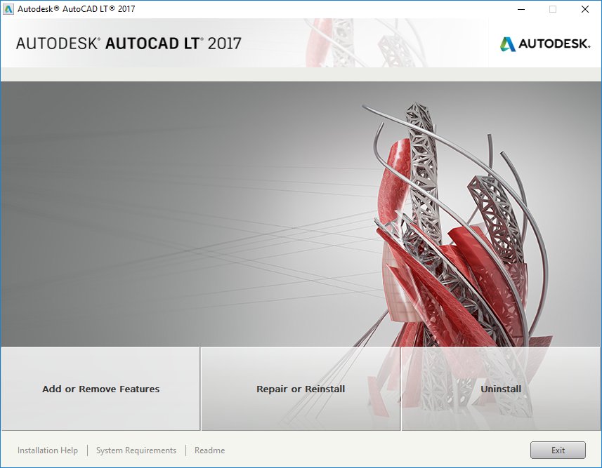Choose Add or Remove Features
The height and width of the screenshot is (468, 602).
[x=100, y=389]
